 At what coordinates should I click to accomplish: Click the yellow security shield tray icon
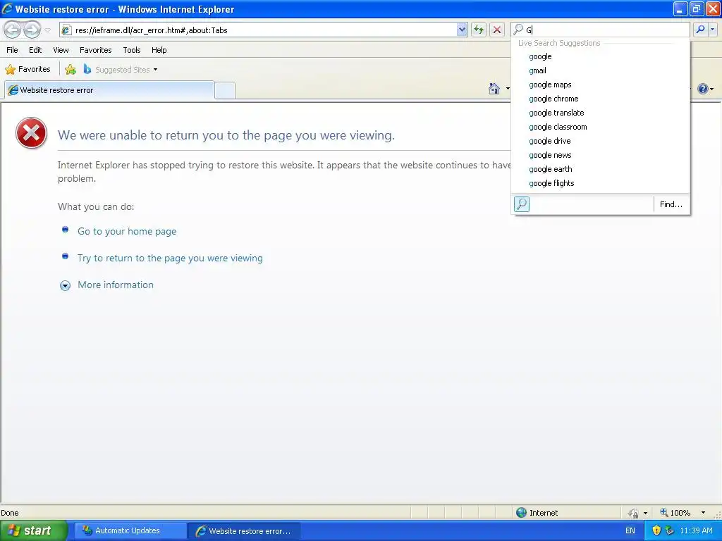pyautogui.click(x=656, y=530)
